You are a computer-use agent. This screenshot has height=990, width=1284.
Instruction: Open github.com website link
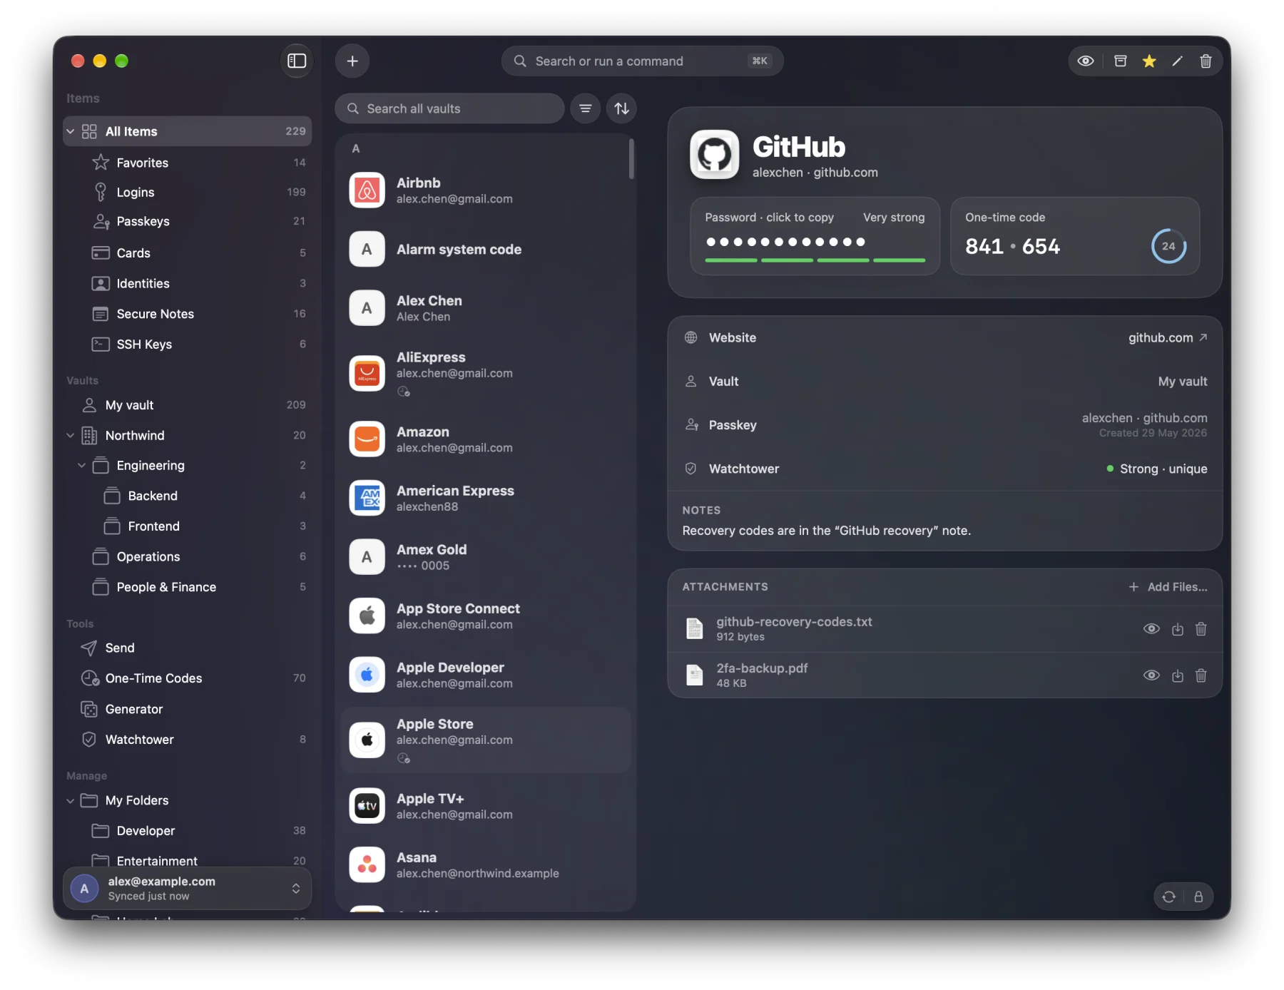coord(1168,337)
